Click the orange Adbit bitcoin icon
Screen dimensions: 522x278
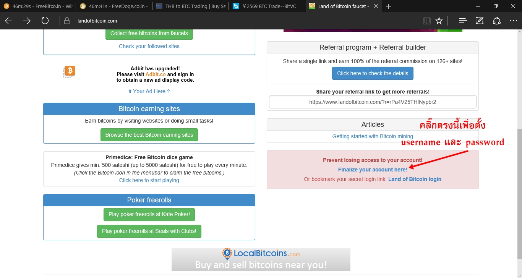(69, 71)
